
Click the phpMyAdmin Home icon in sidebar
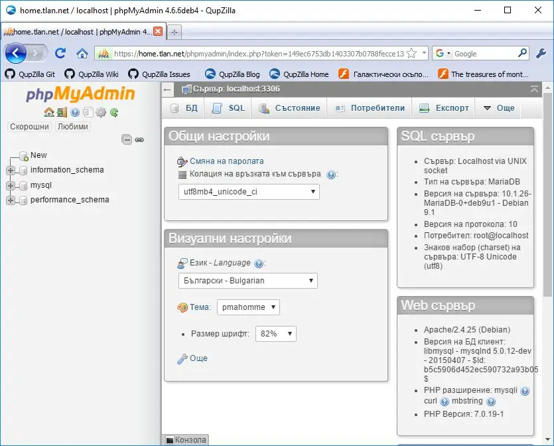(48, 112)
